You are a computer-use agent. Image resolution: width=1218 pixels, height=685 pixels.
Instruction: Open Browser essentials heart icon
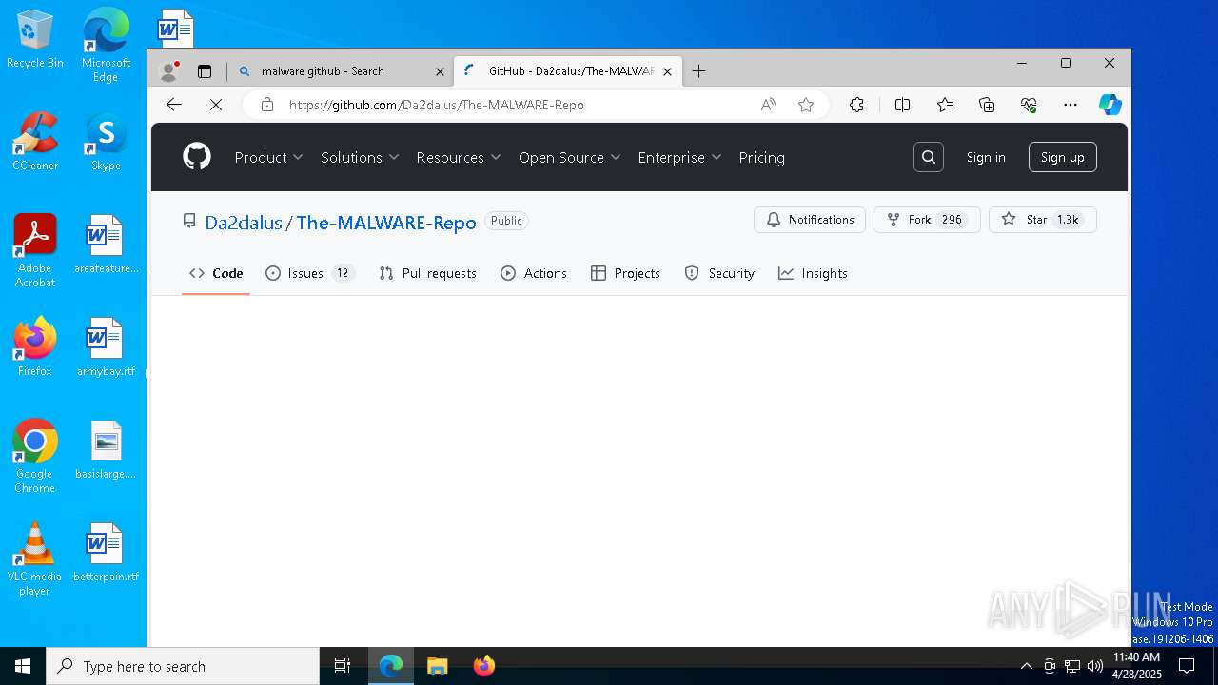coord(1029,105)
